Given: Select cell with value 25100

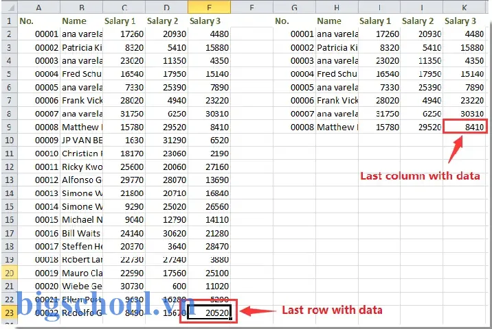Looking at the screenshot, I should [210, 273].
